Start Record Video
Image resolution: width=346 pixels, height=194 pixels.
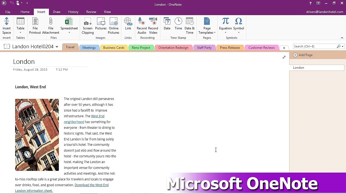point(153,26)
